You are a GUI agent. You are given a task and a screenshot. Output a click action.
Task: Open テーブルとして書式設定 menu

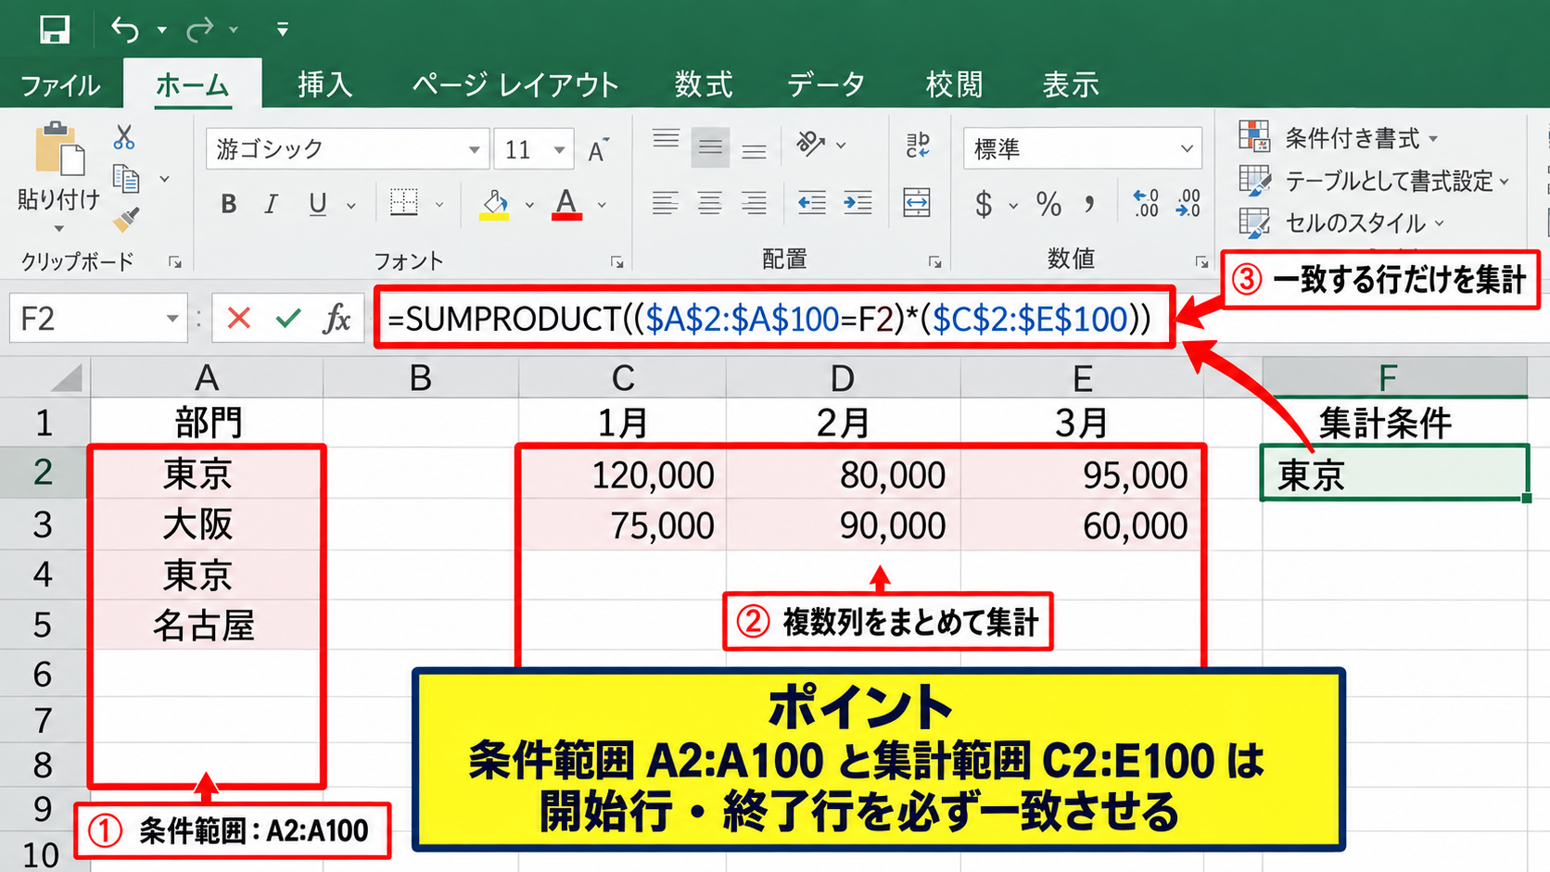coord(1374,181)
